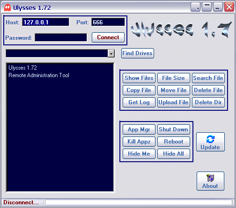Click the Upload File button
The width and height of the screenshot is (236, 208).
pos(174,102)
